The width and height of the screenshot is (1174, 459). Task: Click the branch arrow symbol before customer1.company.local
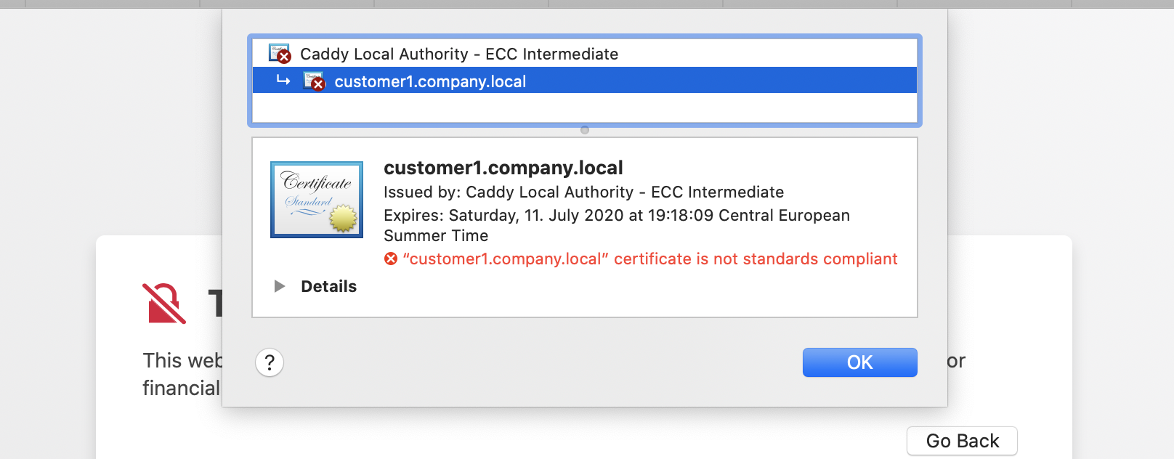click(x=283, y=80)
